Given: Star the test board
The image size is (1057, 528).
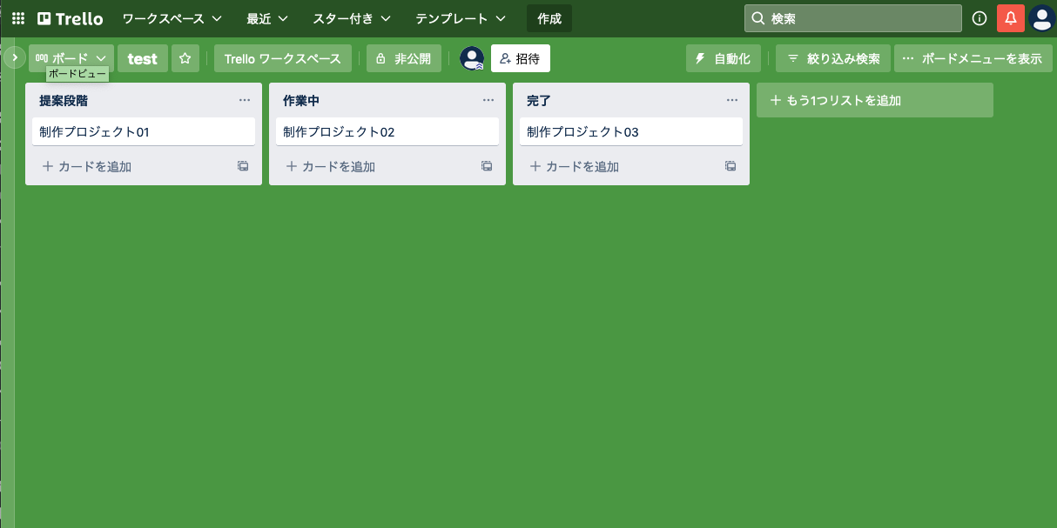Looking at the screenshot, I should (185, 58).
